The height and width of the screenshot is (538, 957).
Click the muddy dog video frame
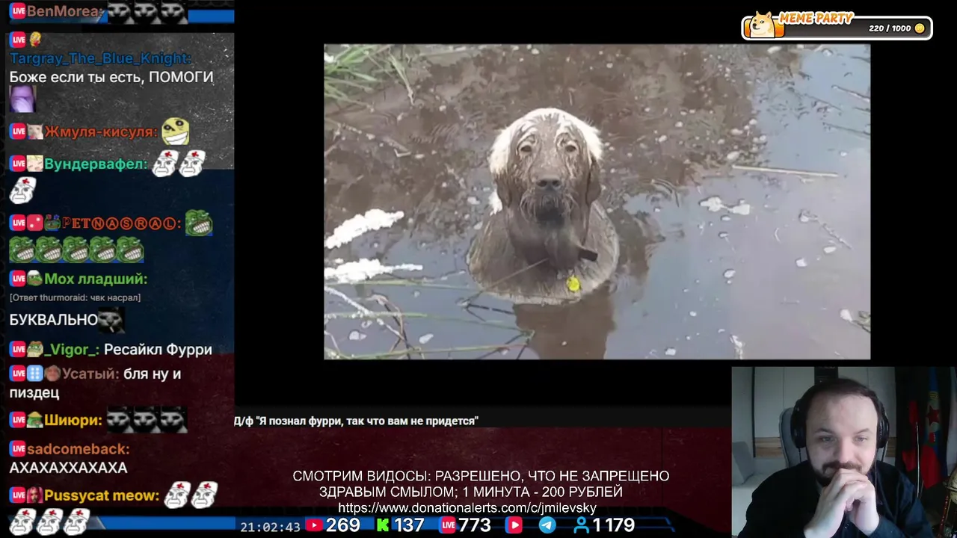pos(597,202)
